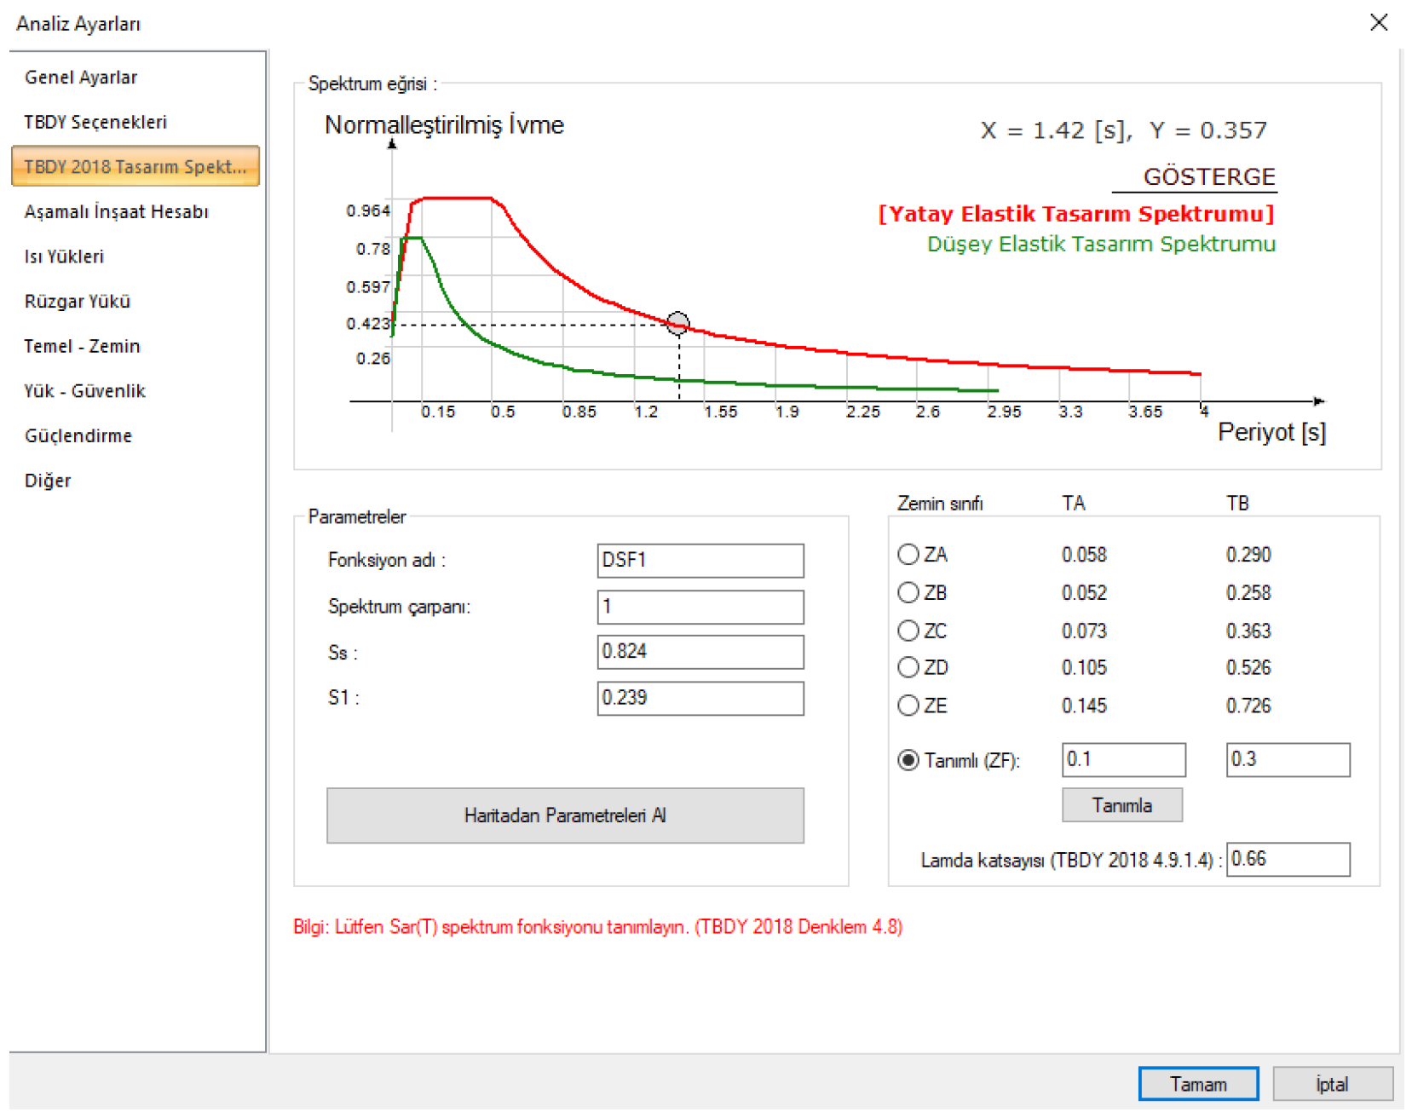Image resolution: width=1412 pixels, height=1118 pixels.
Task: Click the 0.964 y-axis tick label
Action: point(368,210)
